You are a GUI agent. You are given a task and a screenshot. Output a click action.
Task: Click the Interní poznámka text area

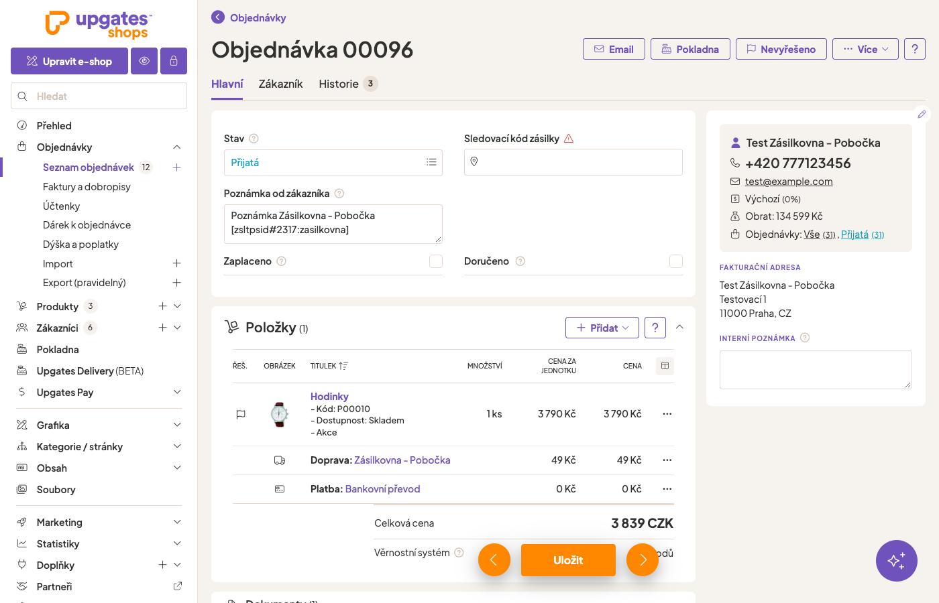click(816, 370)
